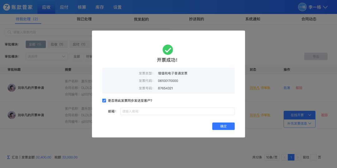Click 批准 in first row
This screenshot has width=337, height=168.
pyautogui.click(x=287, y=88)
